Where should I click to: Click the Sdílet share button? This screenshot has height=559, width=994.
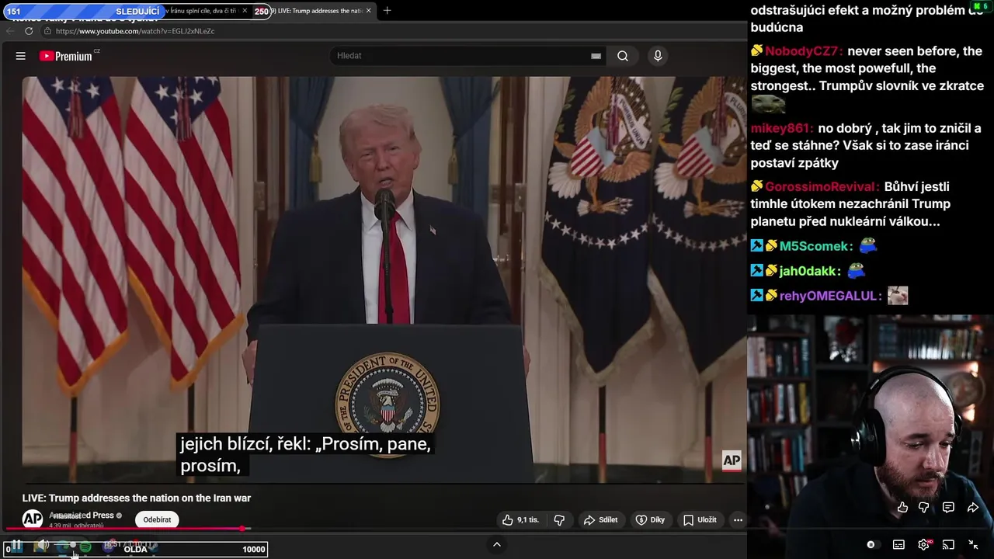(601, 519)
